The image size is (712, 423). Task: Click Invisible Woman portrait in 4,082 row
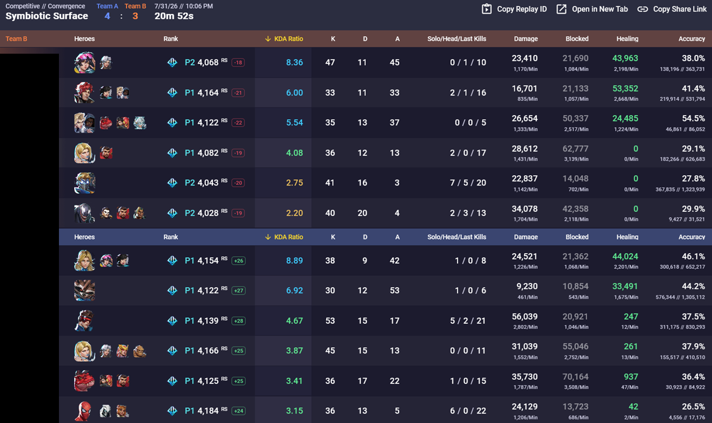85,153
